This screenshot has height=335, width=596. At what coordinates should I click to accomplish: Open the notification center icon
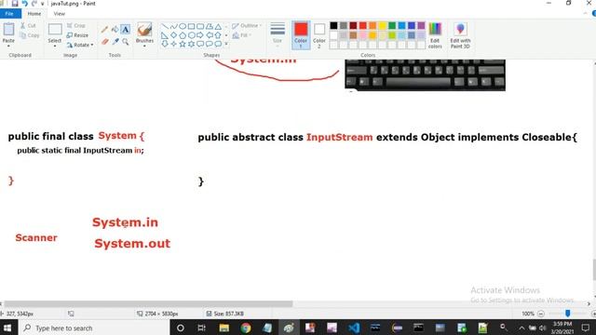[x=586, y=328]
